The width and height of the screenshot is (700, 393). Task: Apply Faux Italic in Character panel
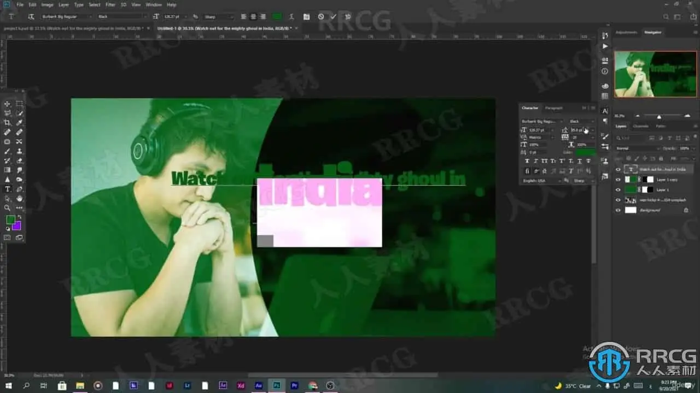click(536, 161)
